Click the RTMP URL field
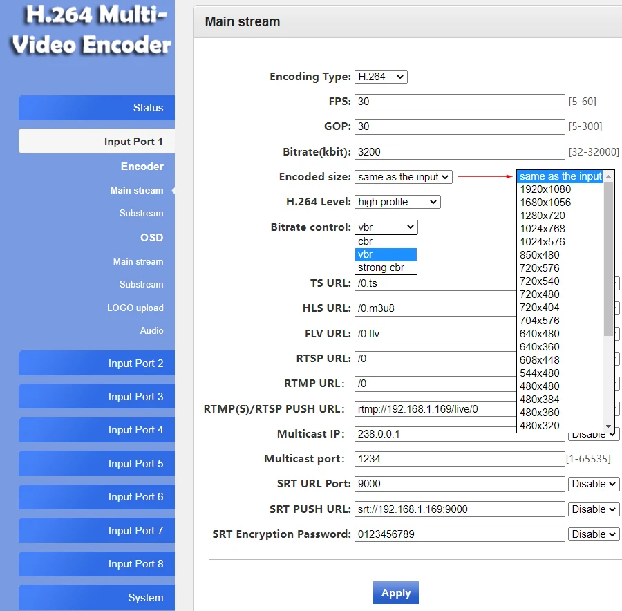 pyautogui.click(x=435, y=384)
